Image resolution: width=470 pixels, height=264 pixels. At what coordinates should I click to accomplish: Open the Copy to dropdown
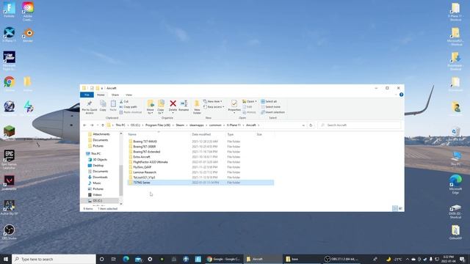161,107
